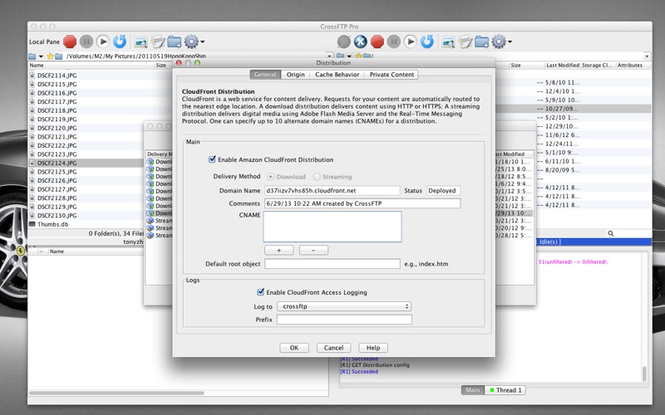This screenshot has height=415, width=665.
Task: Click the red stop icon in remote pane toolbar
Action: [377, 41]
